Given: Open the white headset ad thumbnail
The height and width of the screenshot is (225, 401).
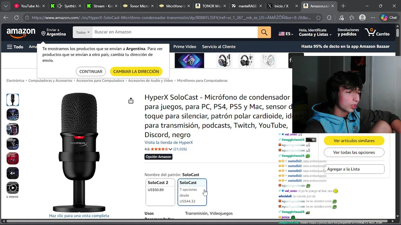Looking at the screenshot, I should 268,60.
